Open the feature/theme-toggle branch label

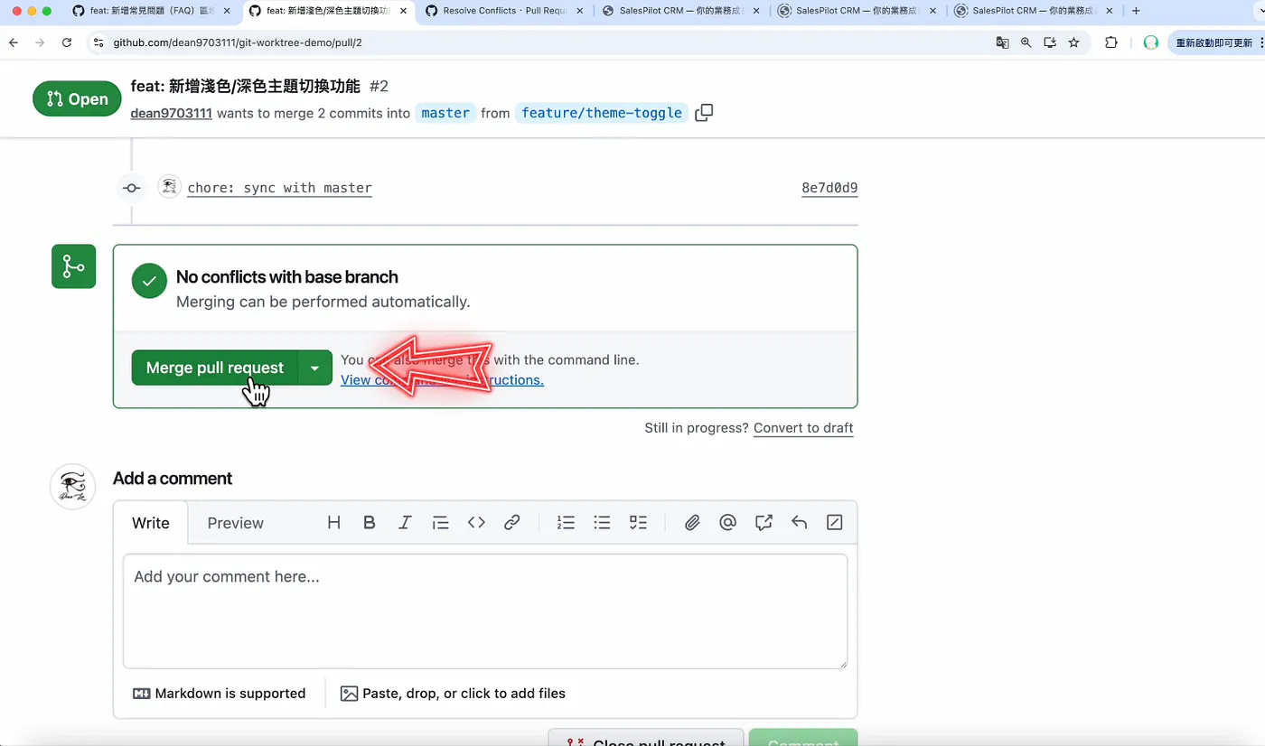[602, 113]
